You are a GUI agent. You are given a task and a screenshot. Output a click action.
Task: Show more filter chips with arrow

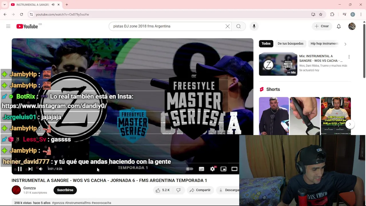[x=345, y=44]
